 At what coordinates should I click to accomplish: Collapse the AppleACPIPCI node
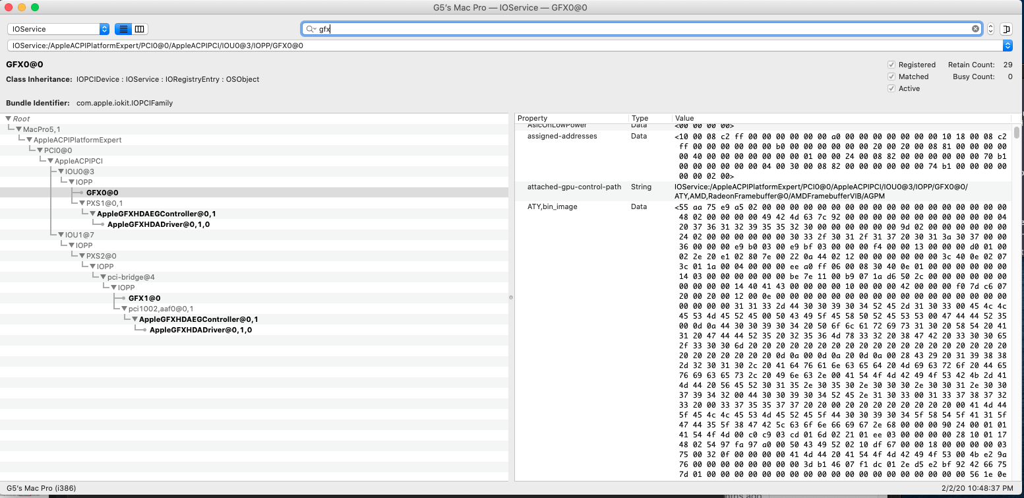tap(51, 161)
